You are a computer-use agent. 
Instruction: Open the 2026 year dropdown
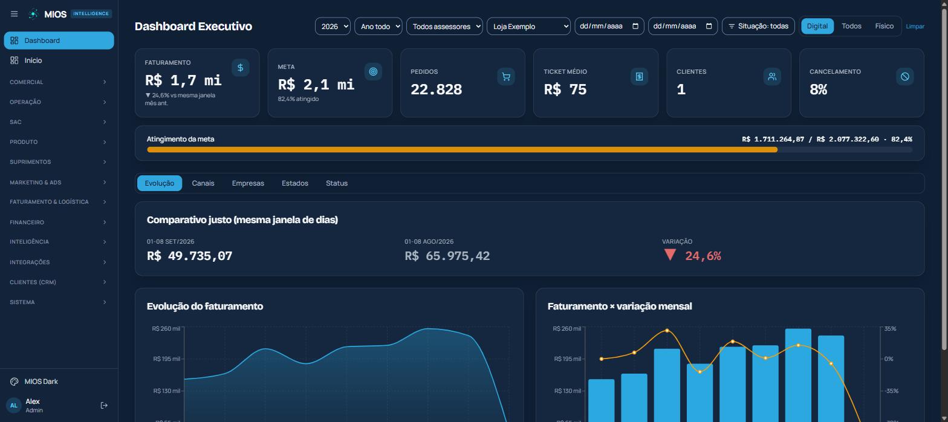click(x=333, y=26)
